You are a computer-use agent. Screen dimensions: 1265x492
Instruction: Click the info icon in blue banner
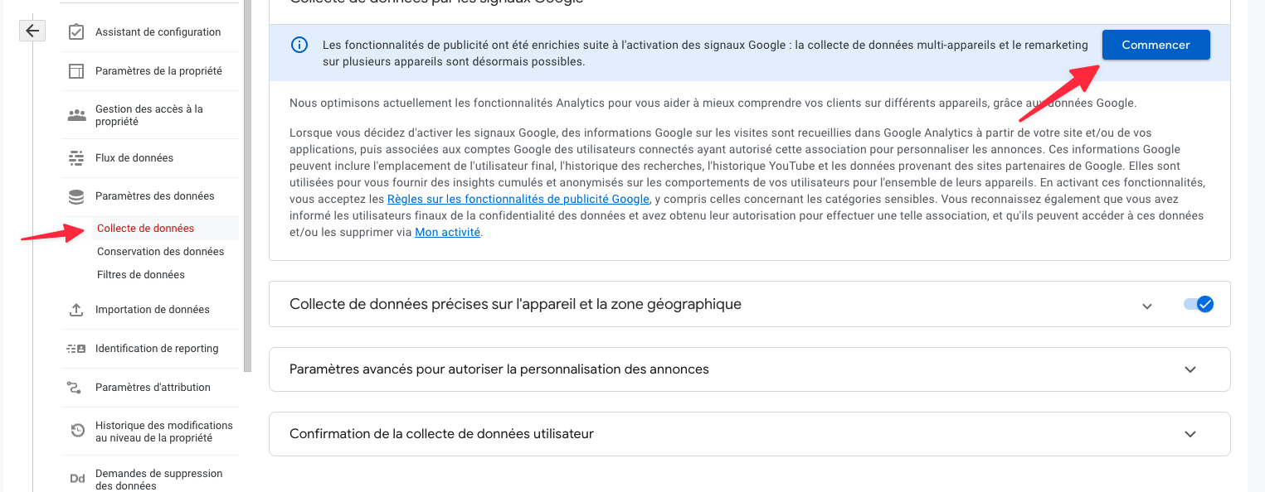tap(299, 46)
